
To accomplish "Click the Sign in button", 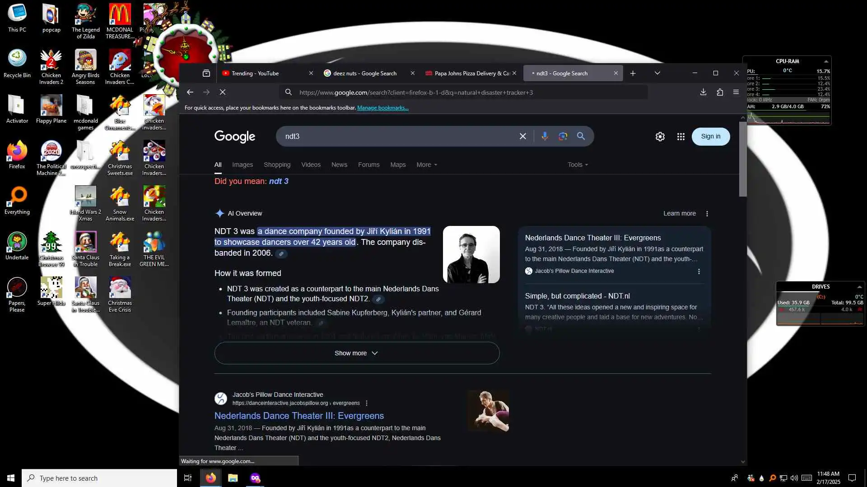I will (x=710, y=136).
